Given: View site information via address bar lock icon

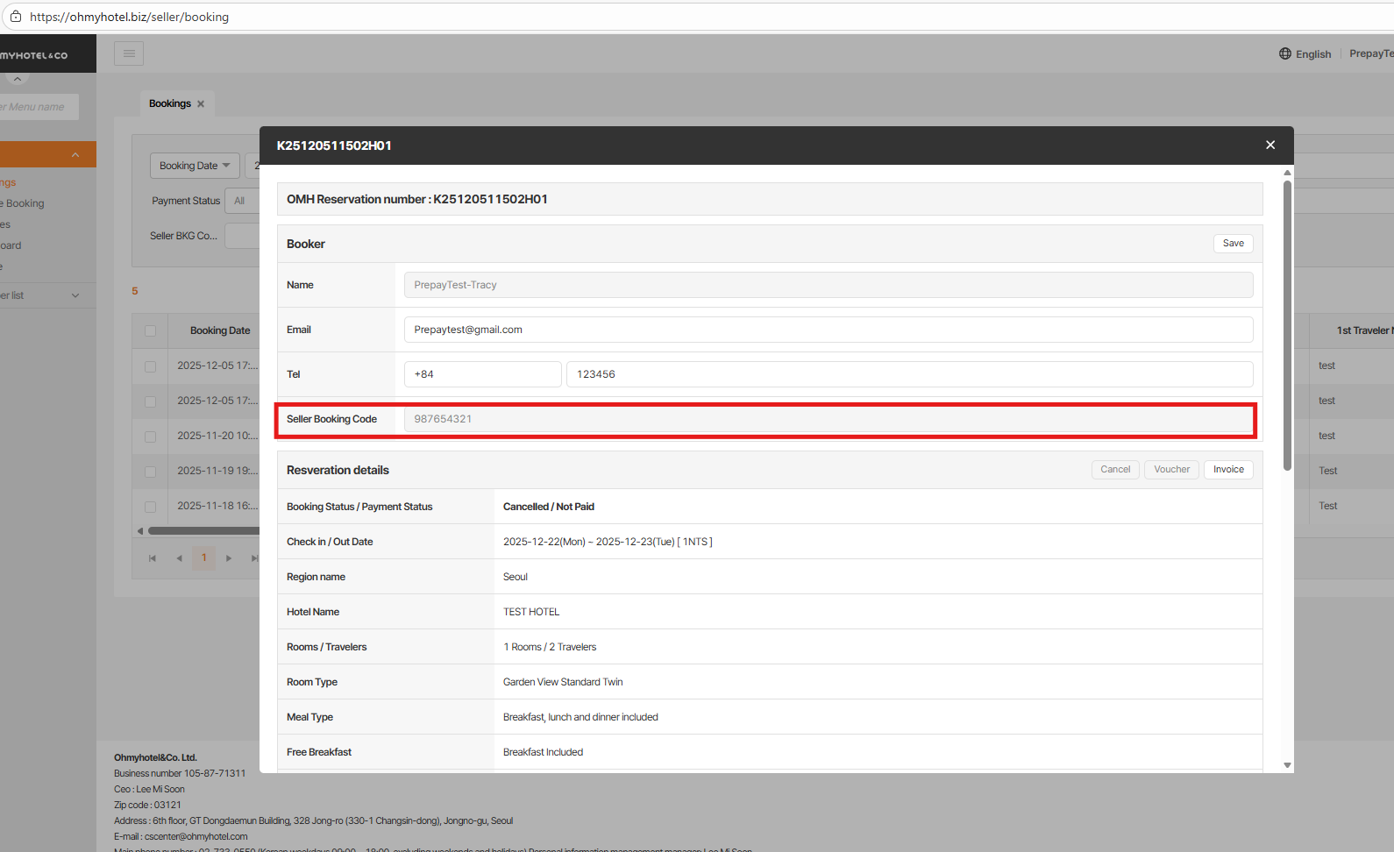Looking at the screenshot, I should click(16, 17).
